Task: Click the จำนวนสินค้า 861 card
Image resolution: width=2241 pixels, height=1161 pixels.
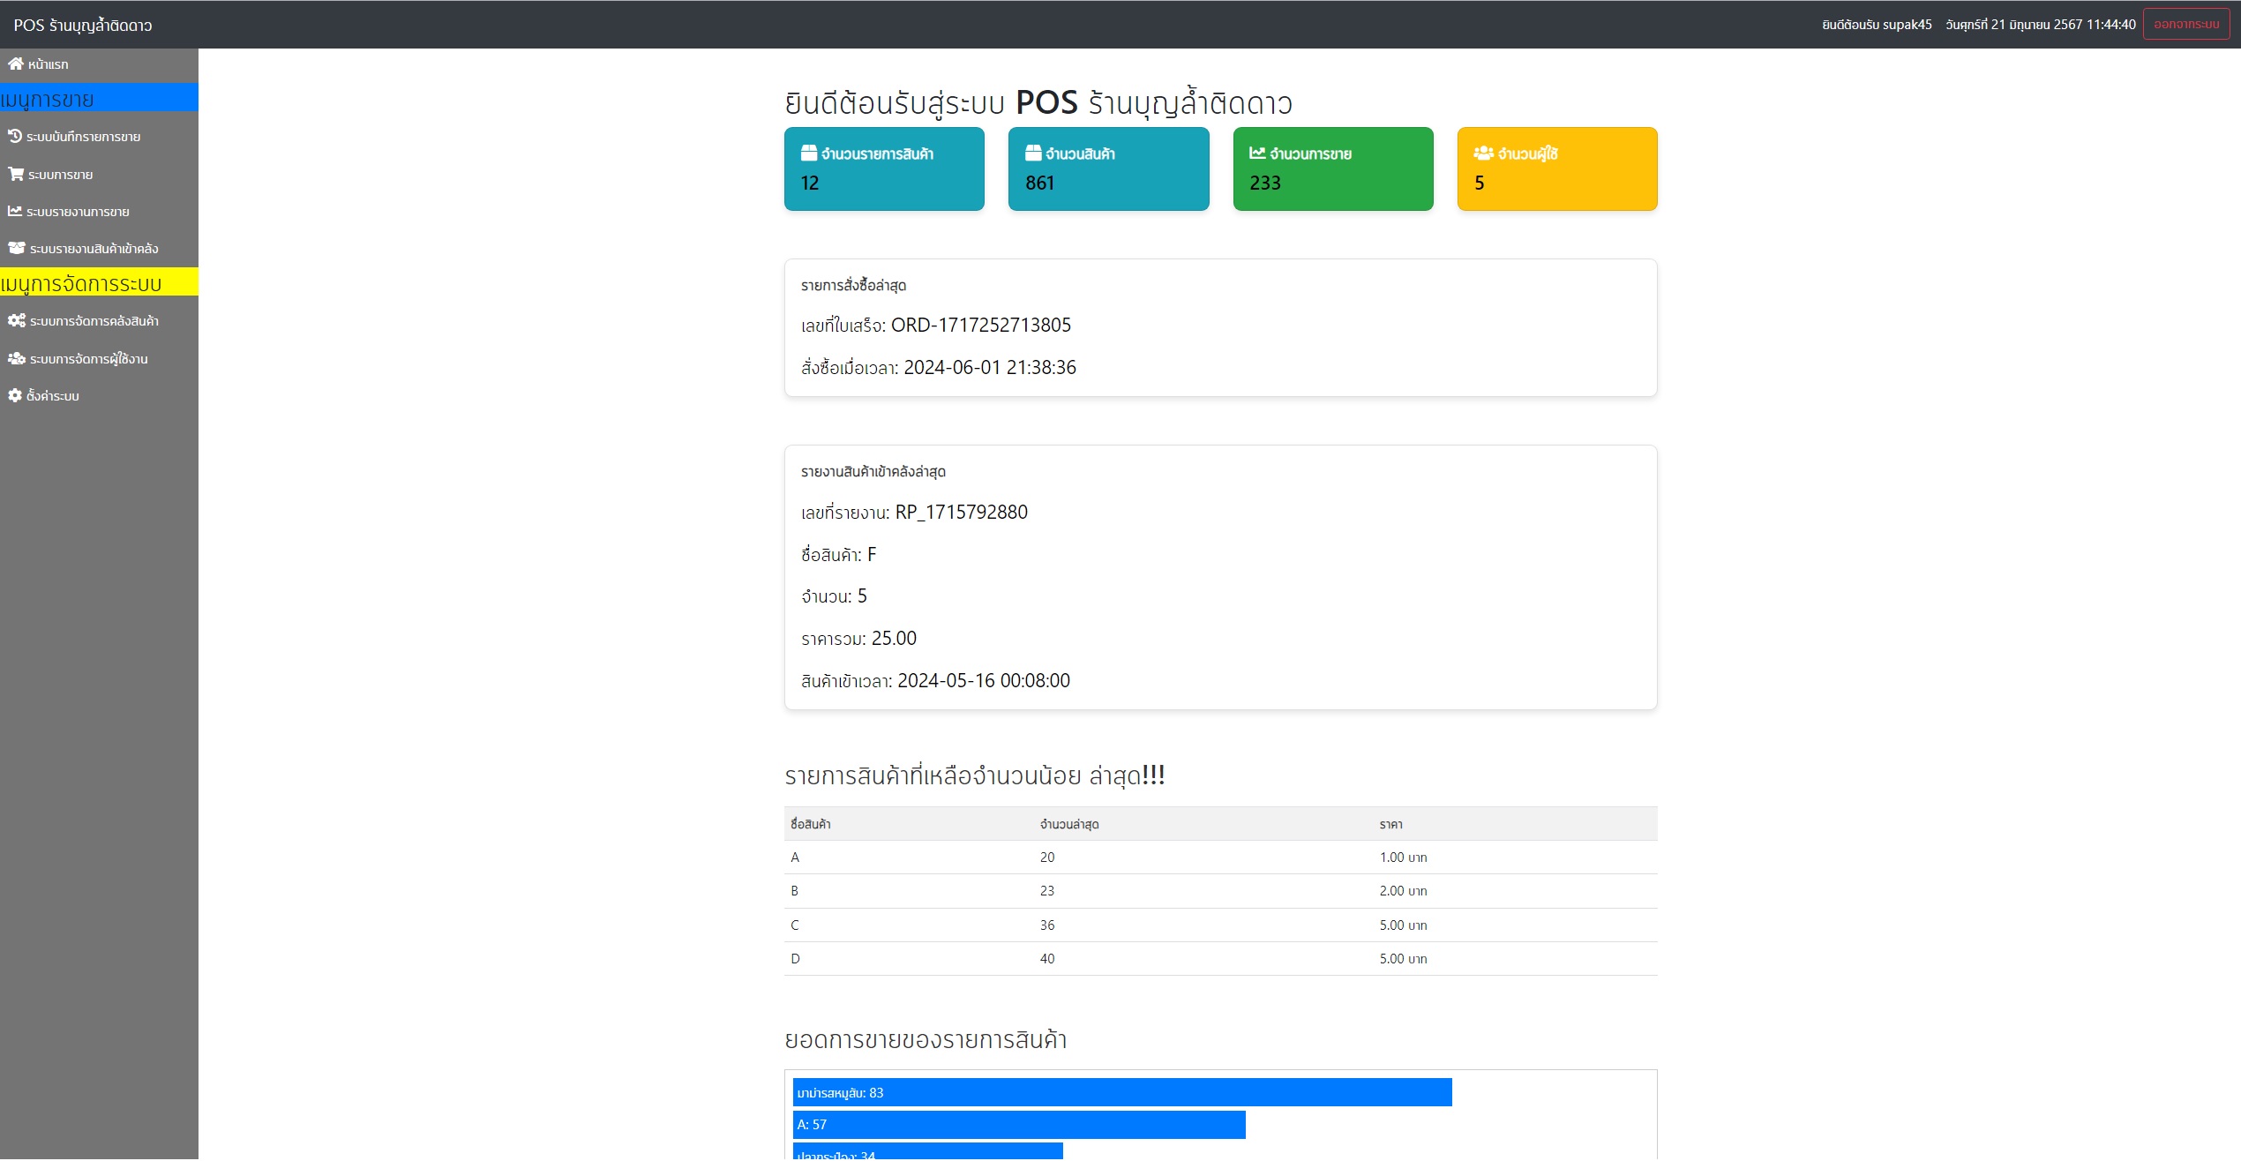Action: (x=1108, y=169)
